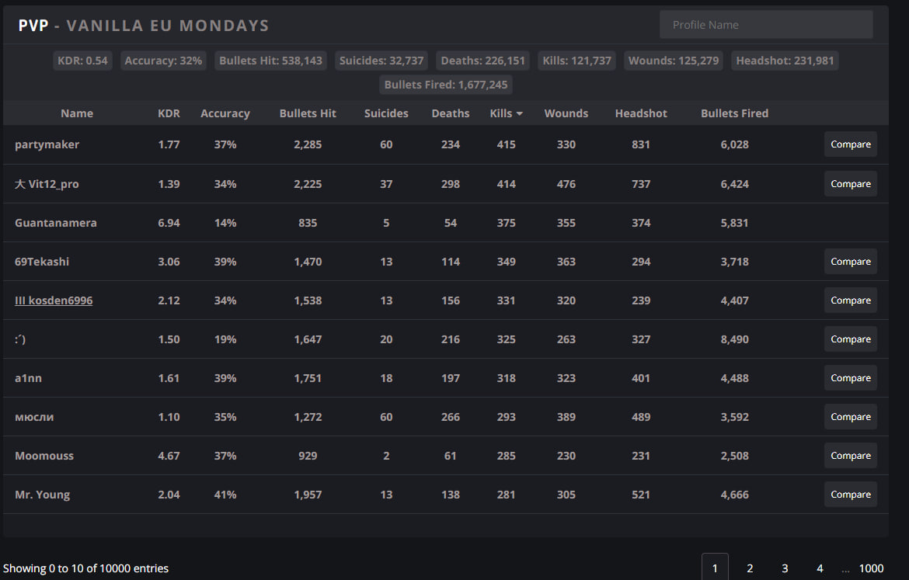Open Guantanamera player name
Viewport: 909px width, 580px height.
pos(56,223)
